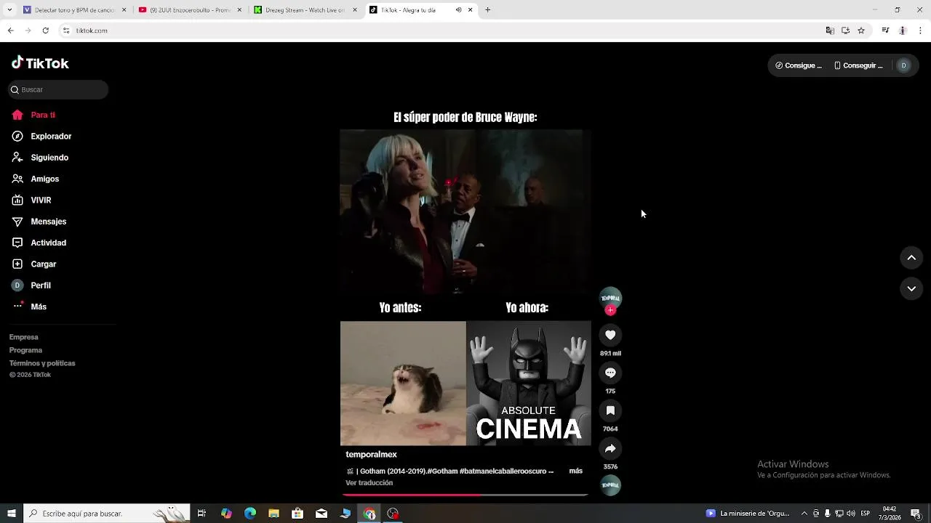Viewport: 931px width, 523px height.
Task: Open Windows Start menu
Action: (11, 514)
